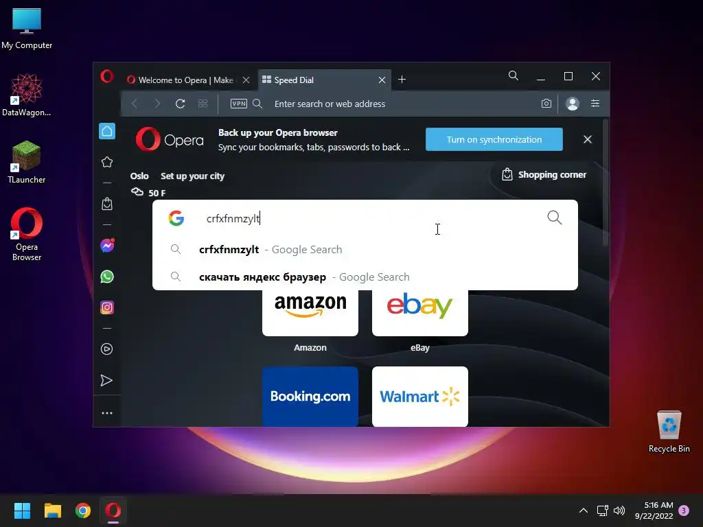Open the Opera main menu logo
This screenshot has width=703, height=527.
click(106, 76)
